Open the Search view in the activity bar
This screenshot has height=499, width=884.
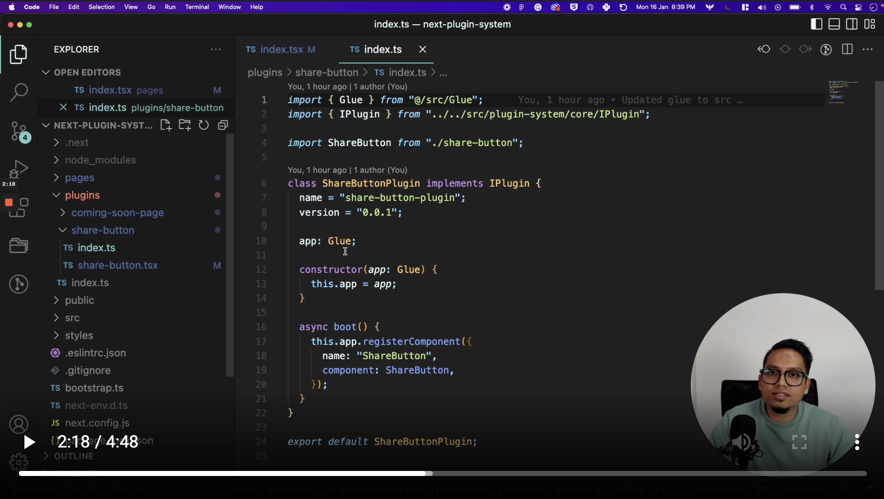pyautogui.click(x=19, y=92)
